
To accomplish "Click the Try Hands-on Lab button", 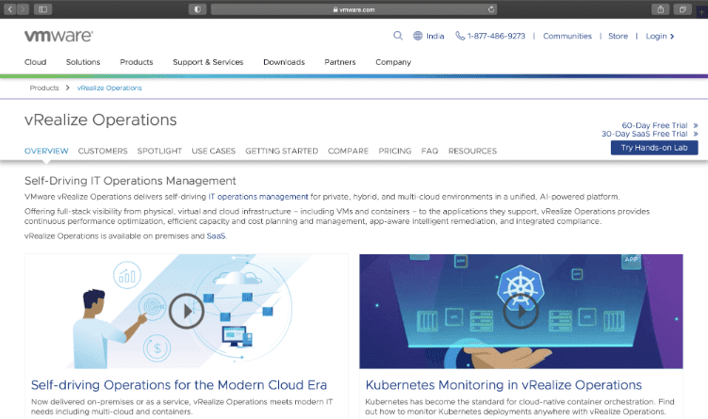I will [654, 148].
